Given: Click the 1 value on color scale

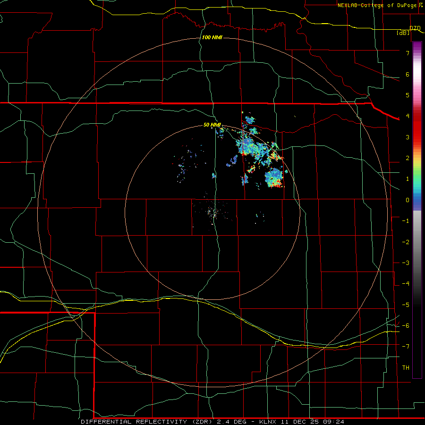Looking at the screenshot, I should [408, 179].
